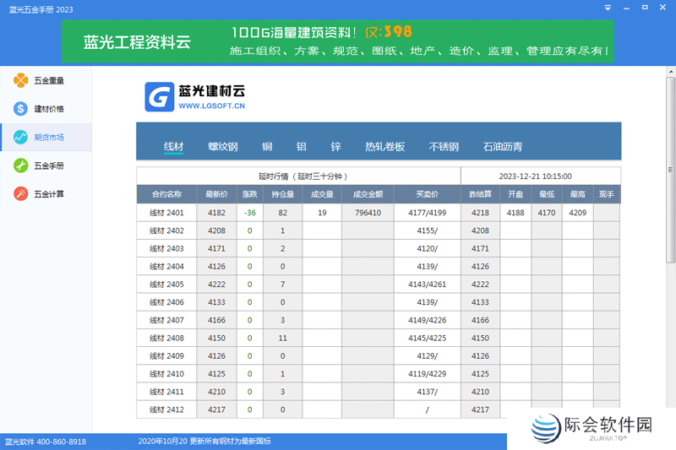Open the title bar dropdown menu arrow
676x450 pixels.
pyautogui.click(x=608, y=8)
